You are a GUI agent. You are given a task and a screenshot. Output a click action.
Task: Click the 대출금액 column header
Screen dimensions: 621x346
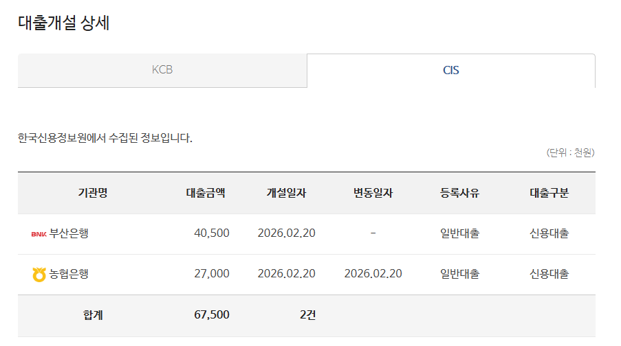(x=206, y=193)
